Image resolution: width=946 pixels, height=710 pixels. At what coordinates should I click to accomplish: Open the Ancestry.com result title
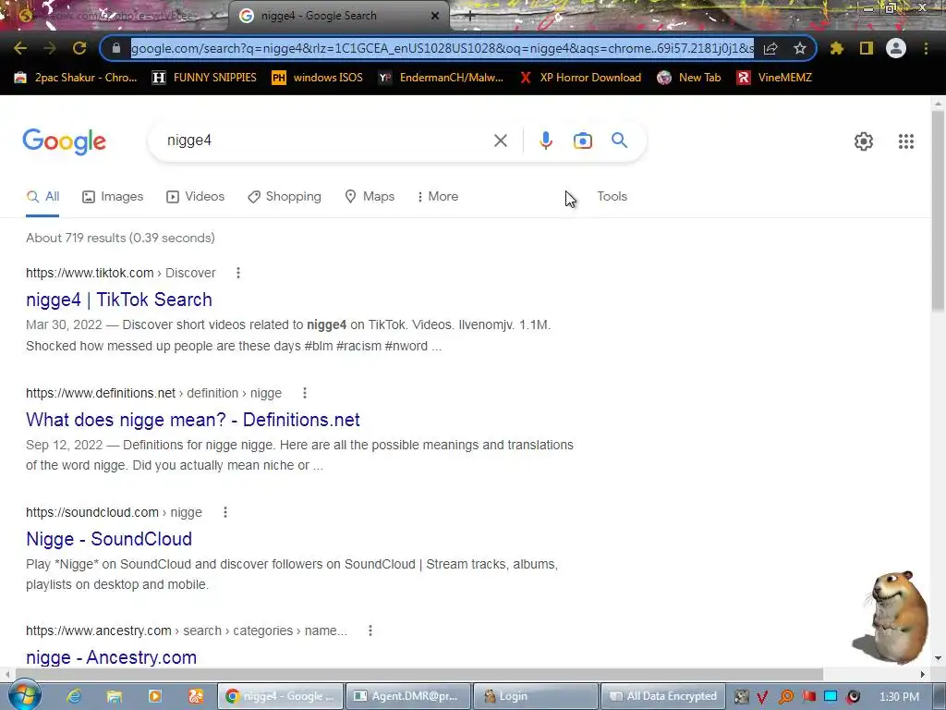point(112,657)
